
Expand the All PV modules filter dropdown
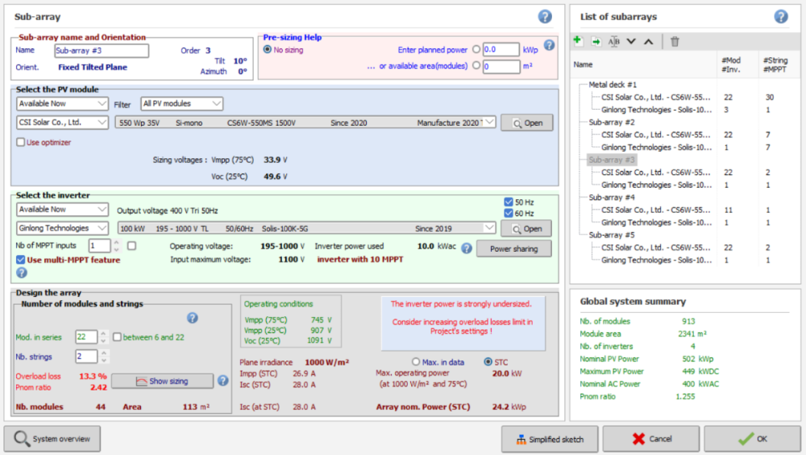pos(181,103)
